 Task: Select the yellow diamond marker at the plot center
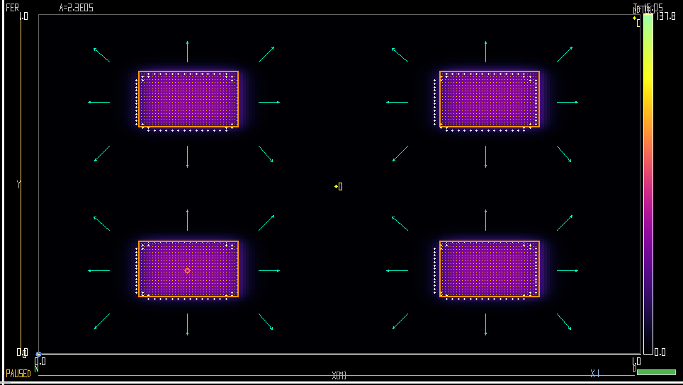[x=337, y=186]
